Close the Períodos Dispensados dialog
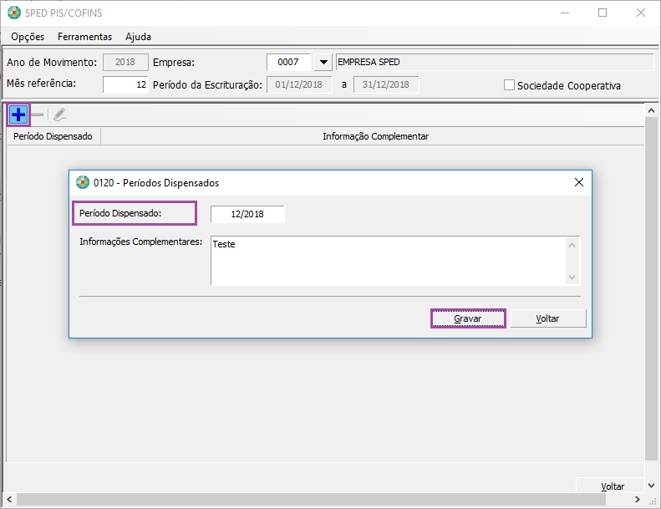The width and height of the screenshot is (661, 509). (578, 182)
